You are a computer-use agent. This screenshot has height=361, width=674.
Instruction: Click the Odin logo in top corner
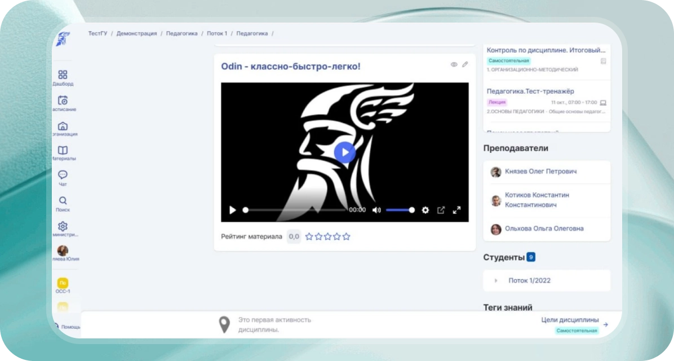pyautogui.click(x=63, y=39)
